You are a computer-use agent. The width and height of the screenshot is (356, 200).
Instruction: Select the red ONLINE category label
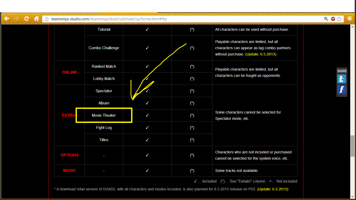[x=69, y=72]
